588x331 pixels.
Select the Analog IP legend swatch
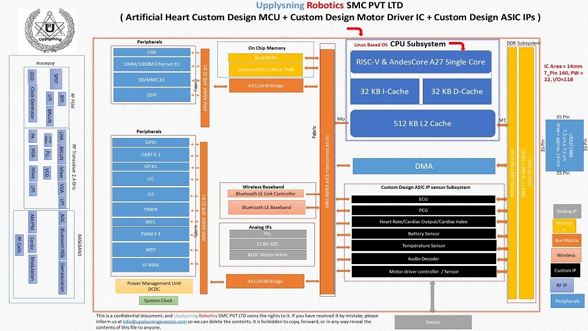point(567,211)
